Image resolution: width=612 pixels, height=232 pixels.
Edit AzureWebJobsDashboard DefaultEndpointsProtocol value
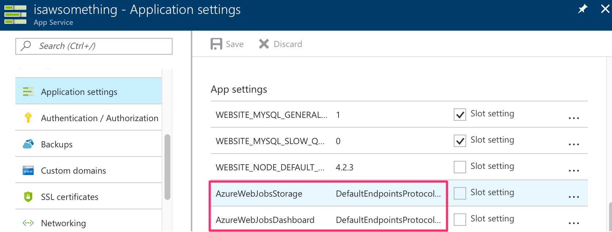[388, 220]
